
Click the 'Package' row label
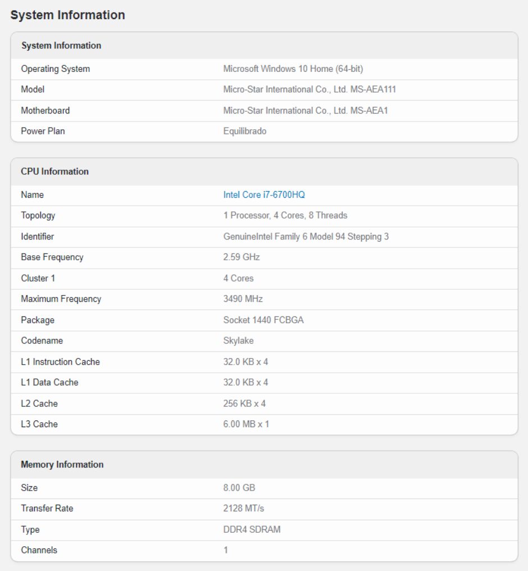pyautogui.click(x=38, y=320)
